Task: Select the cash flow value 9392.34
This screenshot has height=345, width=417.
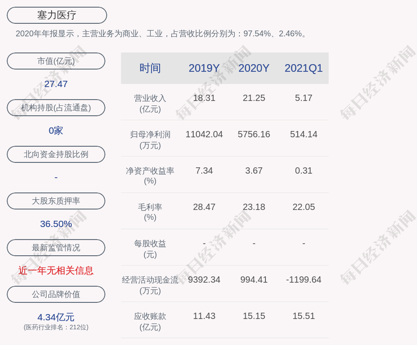Action: point(204,279)
